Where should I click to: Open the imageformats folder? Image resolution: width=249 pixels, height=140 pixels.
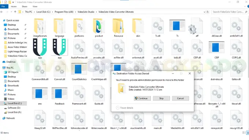coord(40,28)
